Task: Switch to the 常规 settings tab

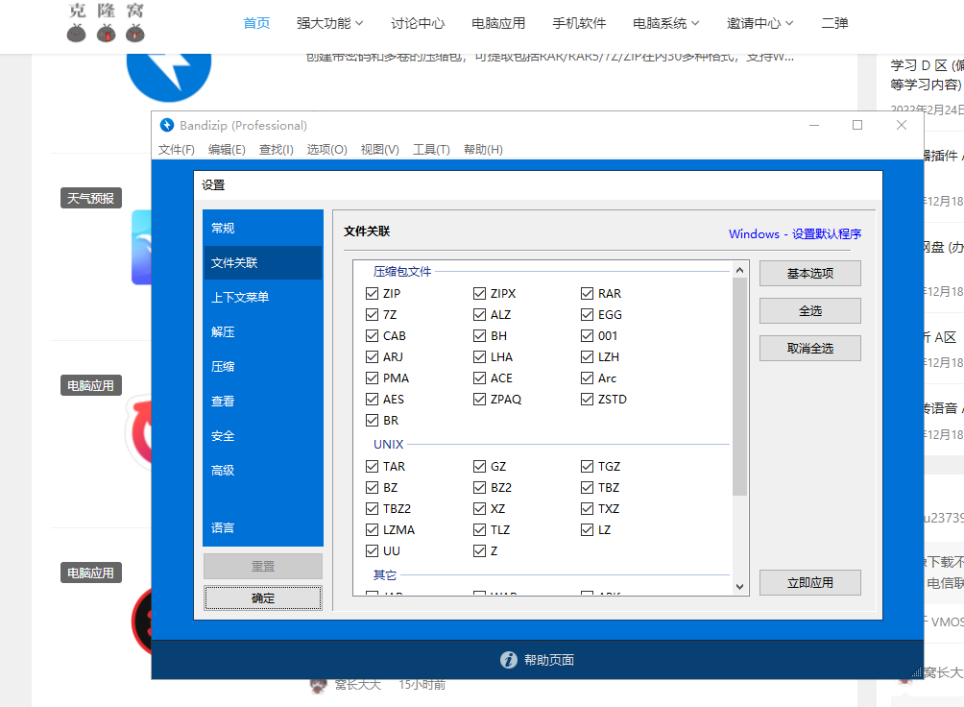Action: pos(262,229)
